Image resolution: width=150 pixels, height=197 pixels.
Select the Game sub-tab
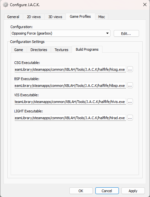[x=19, y=50]
